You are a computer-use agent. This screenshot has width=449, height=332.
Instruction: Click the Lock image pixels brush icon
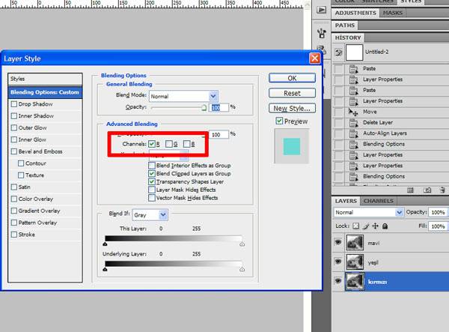tap(364, 225)
